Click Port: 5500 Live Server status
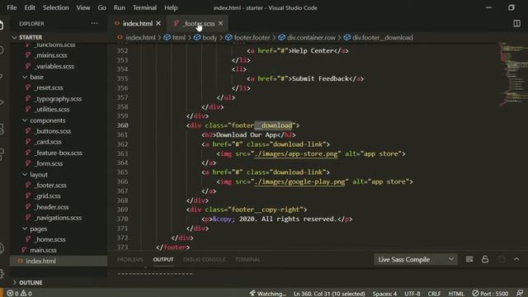Viewport: 528px width, 297px height. tap(490, 294)
